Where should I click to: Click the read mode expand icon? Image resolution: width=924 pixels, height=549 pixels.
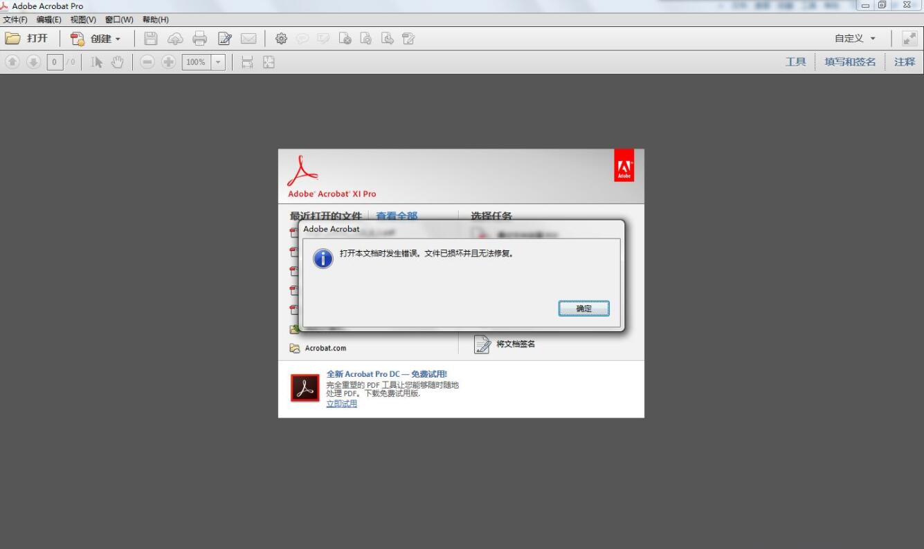coord(909,39)
